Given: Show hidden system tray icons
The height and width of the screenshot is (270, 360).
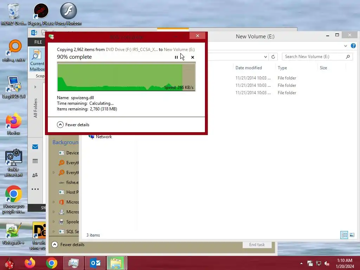Looking at the screenshot, I should [x=301, y=263].
